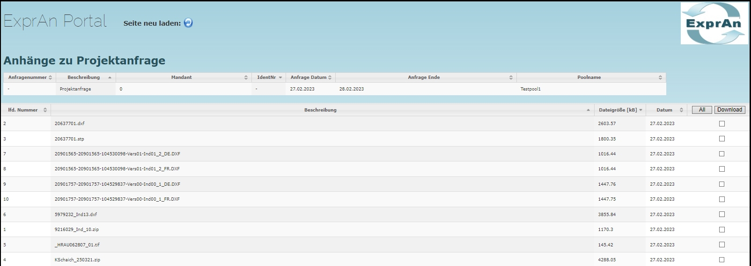This screenshot has height=266, width=751.
Task: Sort the Mandant column using its arrows
Action: pyautogui.click(x=246, y=77)
